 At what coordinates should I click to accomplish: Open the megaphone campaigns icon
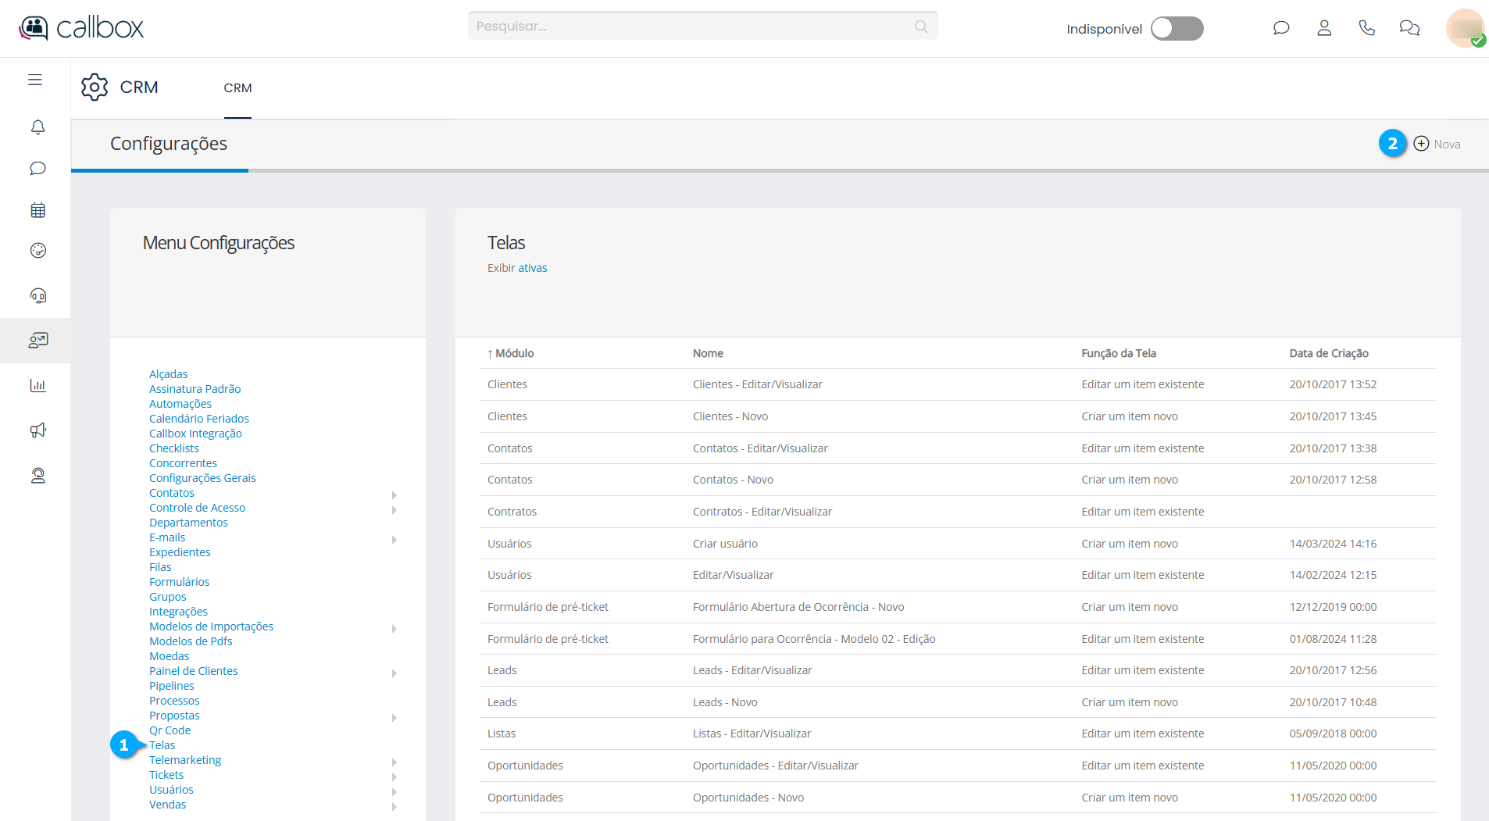pyautogui.click(x=37, y=430)
